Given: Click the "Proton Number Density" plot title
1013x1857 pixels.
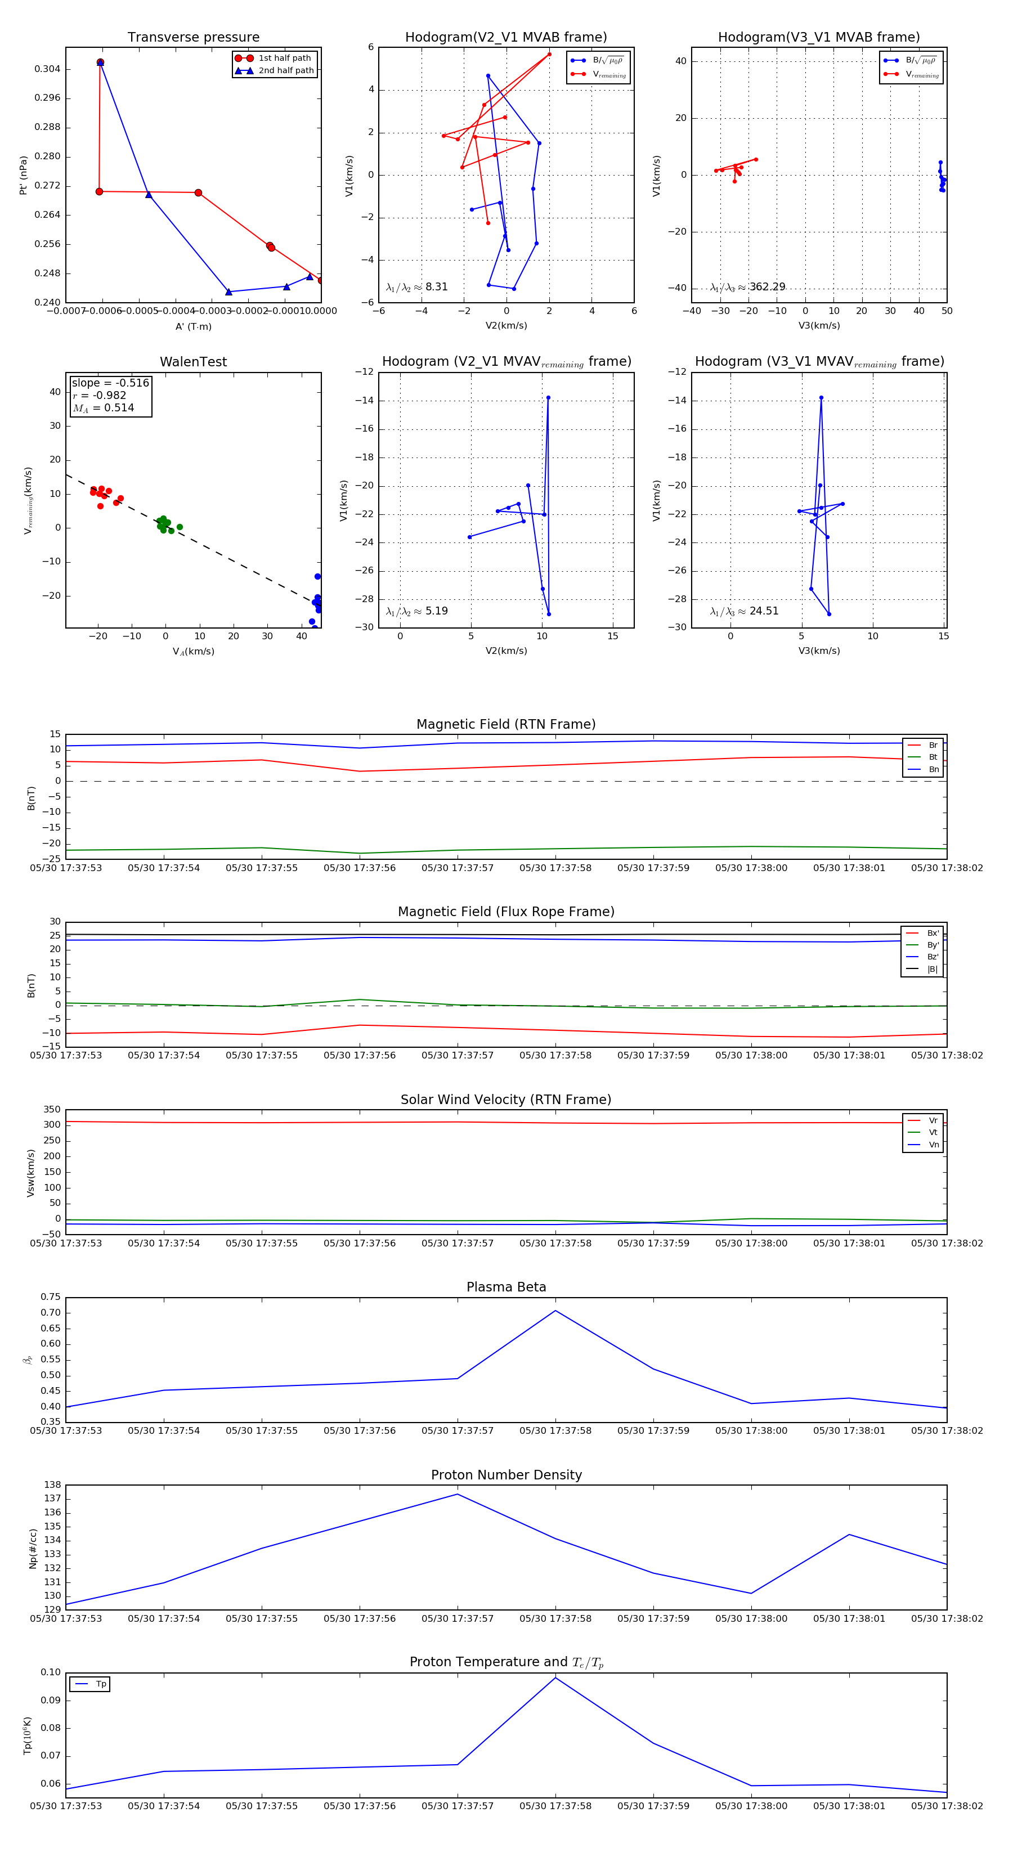Looking at the screenshot, I should pos(506,1475).
